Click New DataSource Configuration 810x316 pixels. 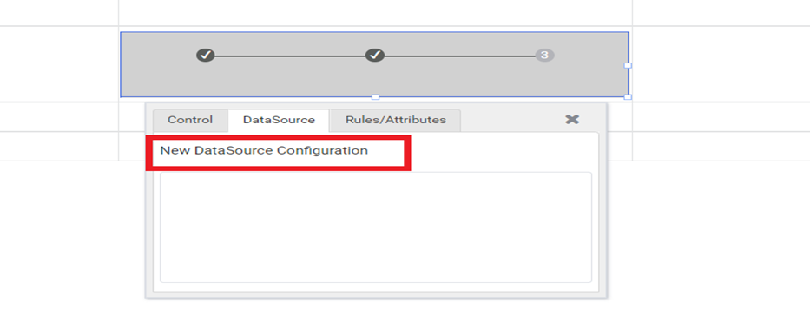click(264, 151)
